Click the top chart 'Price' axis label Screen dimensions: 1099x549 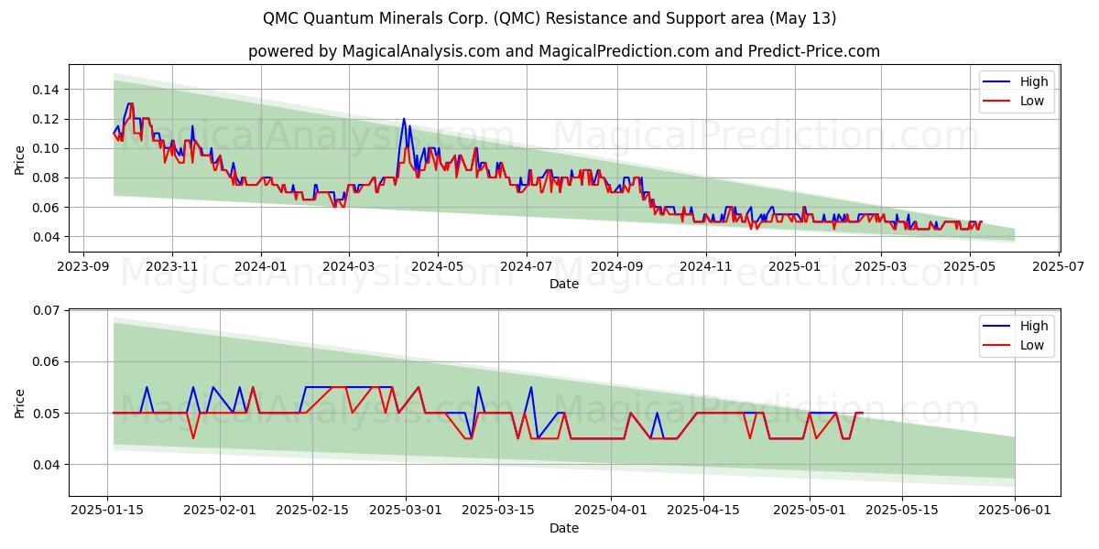point(20,157)
